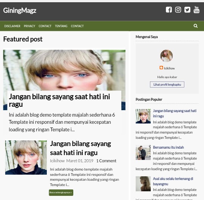Click Lihat profil lengkapku button
Screen dimensions: 204x200
pos(167,85)
